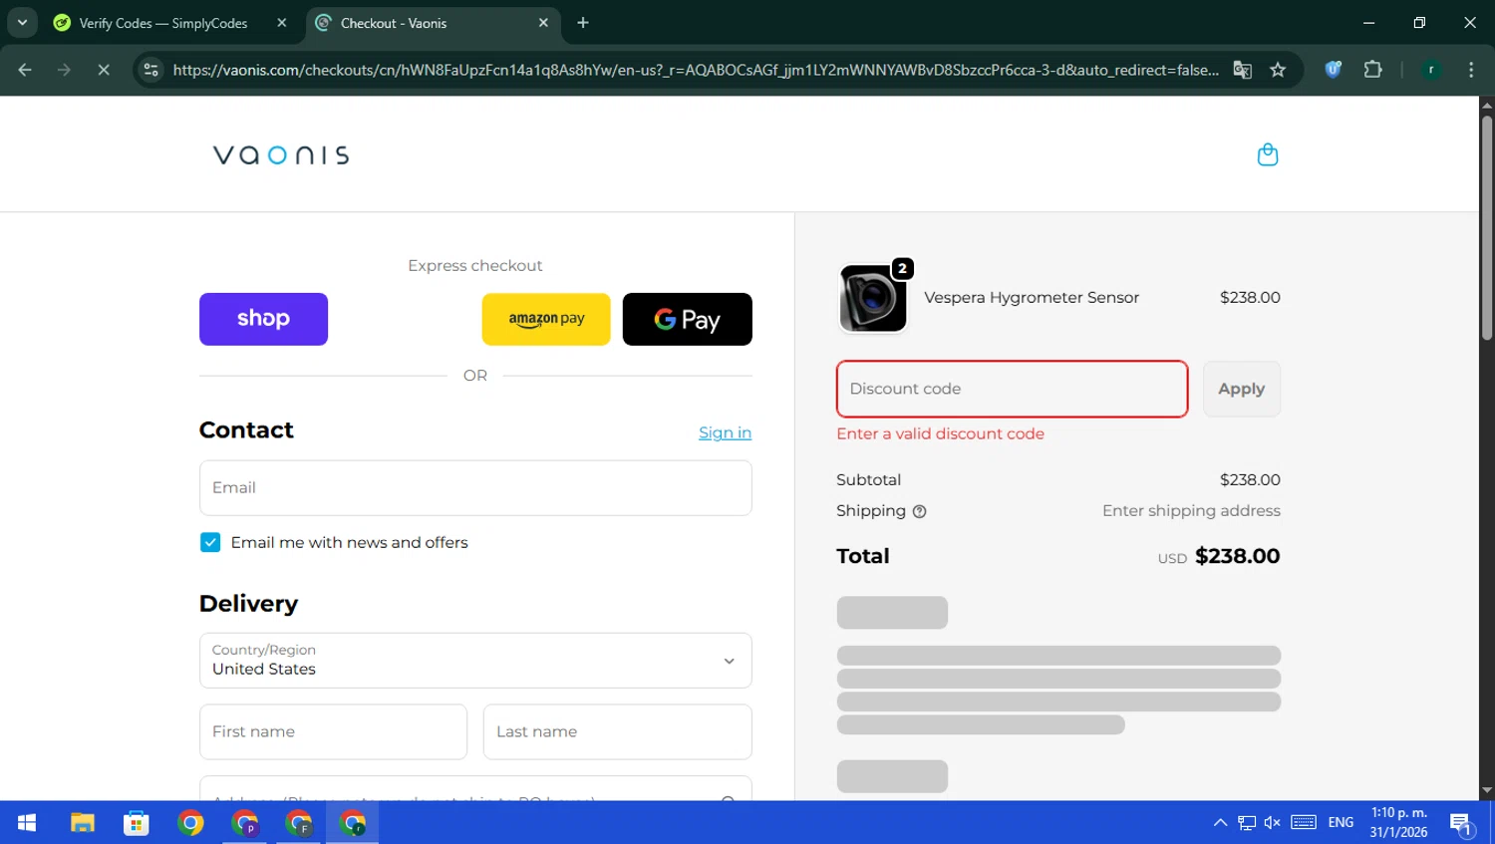Click "Enter shipping address" text
The height and width of the screenshot is (844, 1495).
coord(1191,511)
